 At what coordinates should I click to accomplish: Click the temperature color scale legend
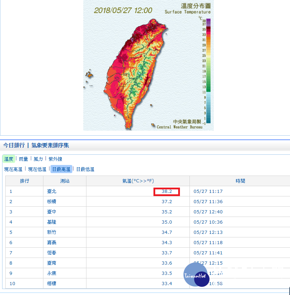click(x=208, y=71)
